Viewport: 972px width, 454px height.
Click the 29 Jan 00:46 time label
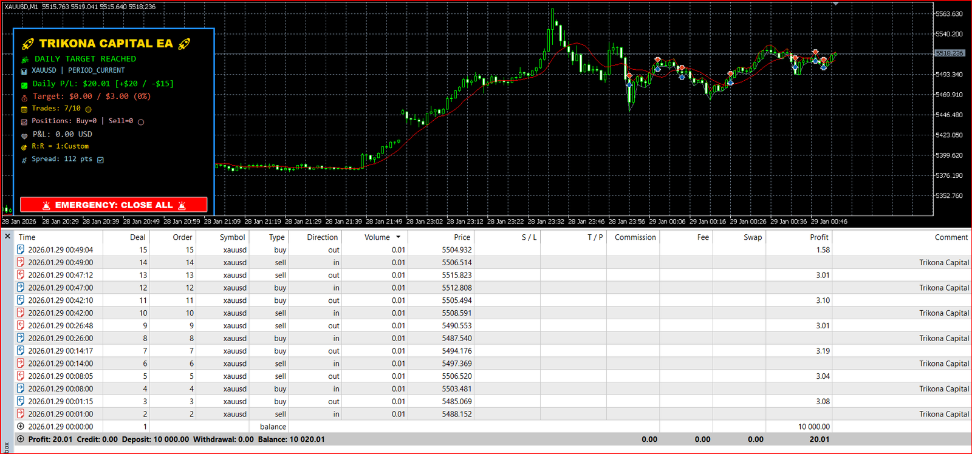coord(829,222)
